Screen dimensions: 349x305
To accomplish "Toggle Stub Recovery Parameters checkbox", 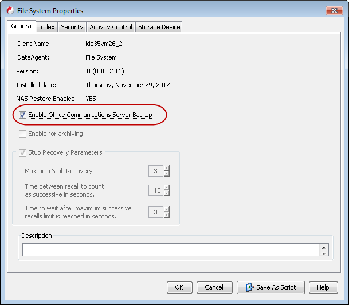I will pyautogui.click(x=22, y=153).
